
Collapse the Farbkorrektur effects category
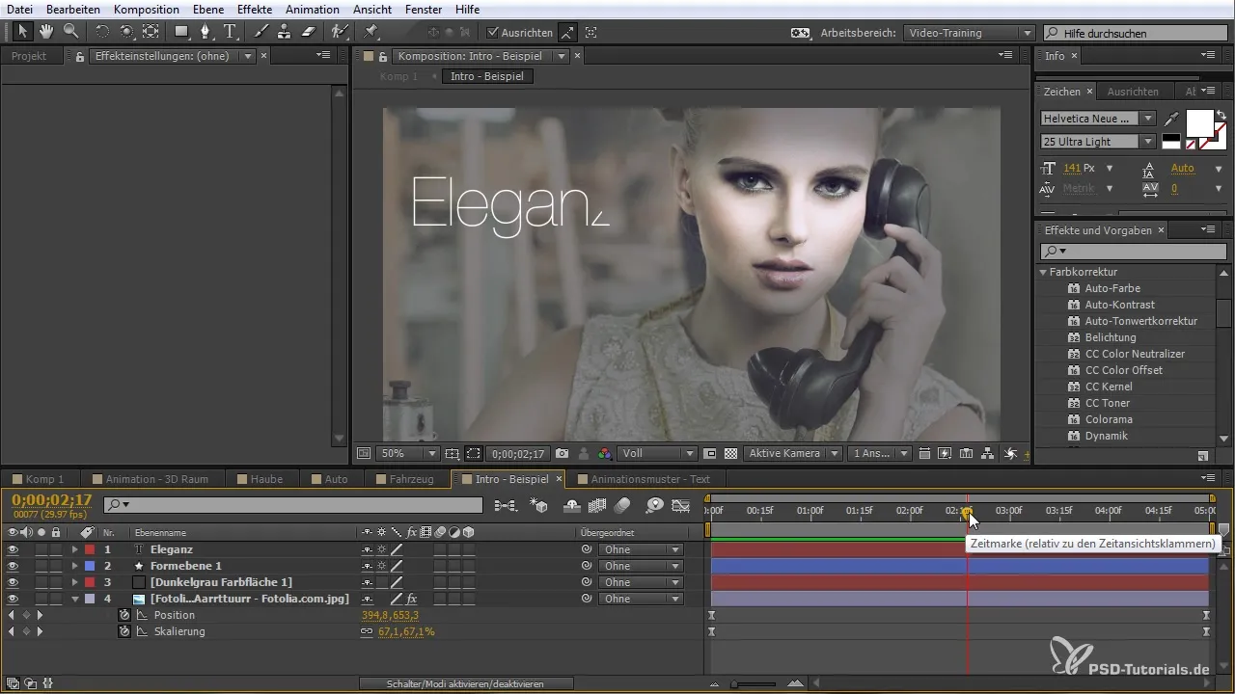1043,273
